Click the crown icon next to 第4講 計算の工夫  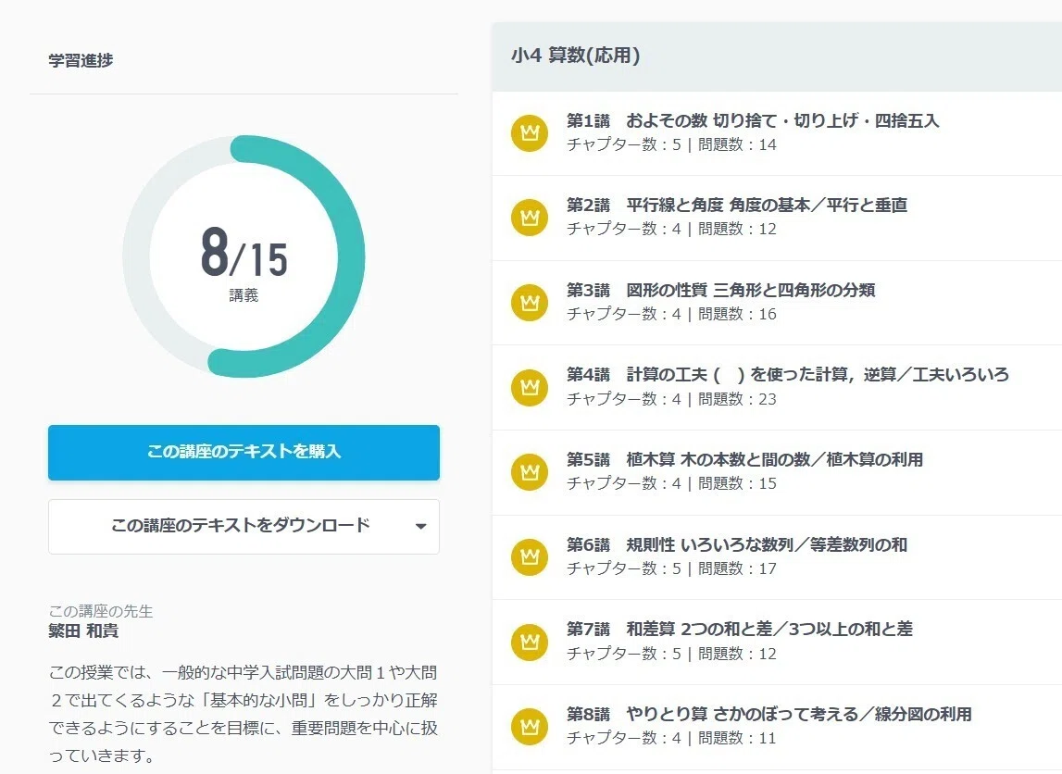coord(530,387)
